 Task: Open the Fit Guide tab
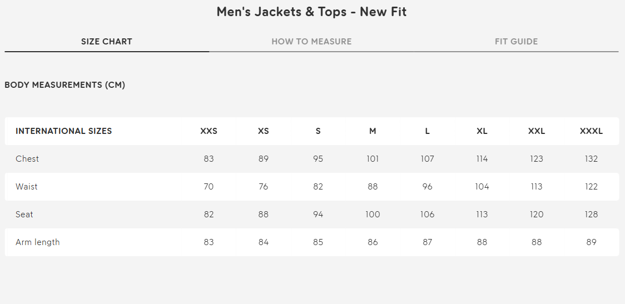click(516, 42)
